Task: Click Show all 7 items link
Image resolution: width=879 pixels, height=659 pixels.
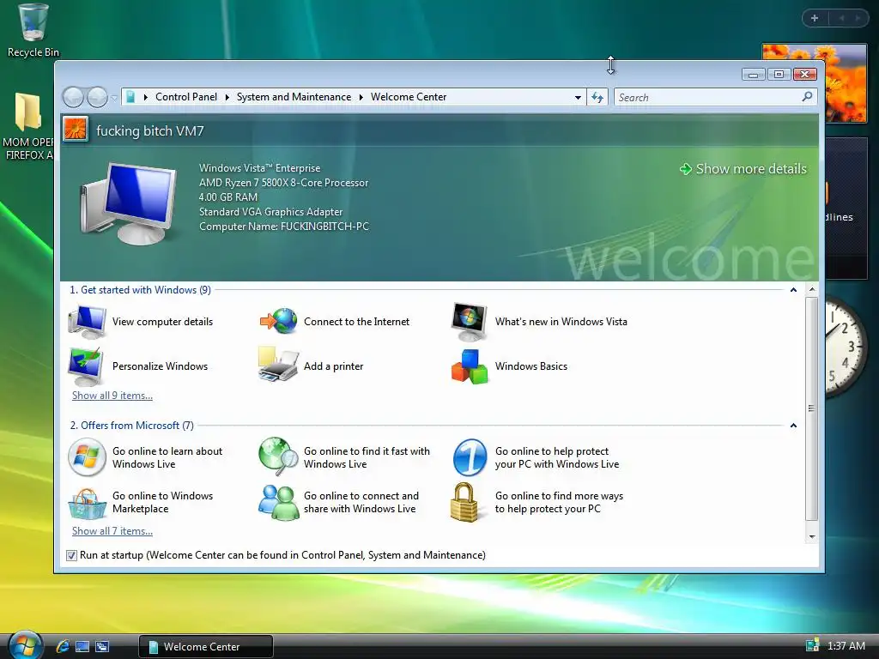Action: tap(112, 531)
